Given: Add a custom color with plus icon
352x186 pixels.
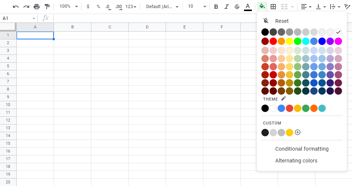Looking at the screenshot, I should [298, 132].
